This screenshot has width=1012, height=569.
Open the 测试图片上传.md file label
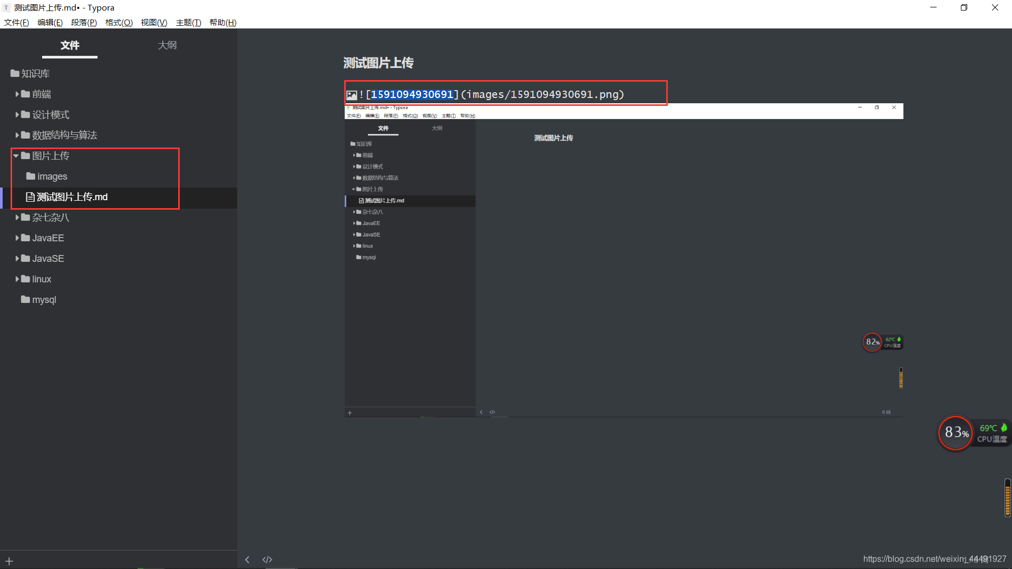(x=72, y=197)
